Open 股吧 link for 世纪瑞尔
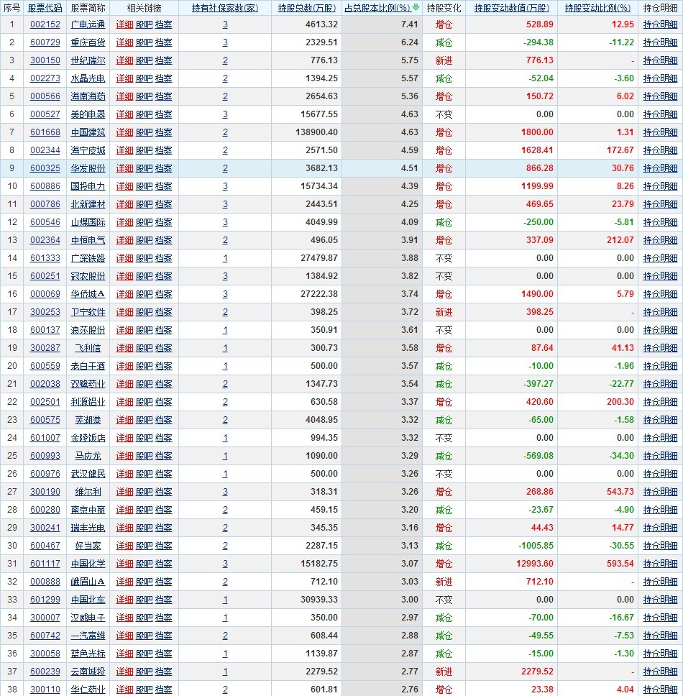The height and width of the screenshot is (696, 683). (x=145, y=60)
